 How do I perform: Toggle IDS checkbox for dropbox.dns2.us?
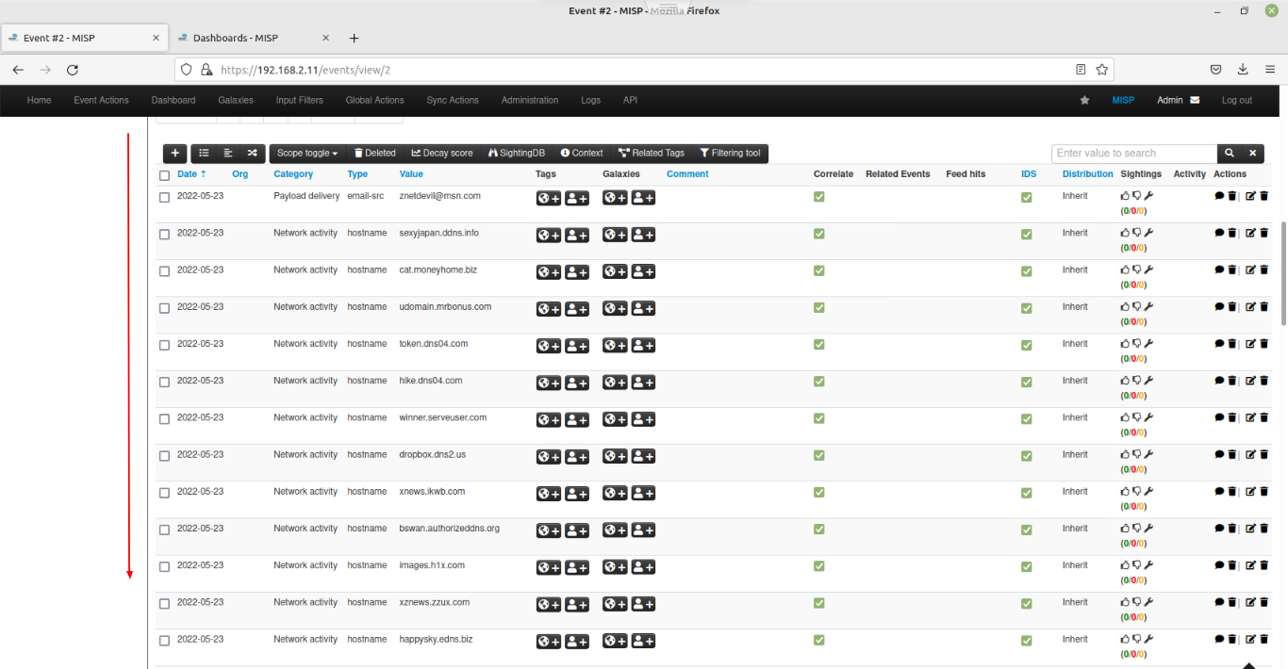coord(1026,456)
